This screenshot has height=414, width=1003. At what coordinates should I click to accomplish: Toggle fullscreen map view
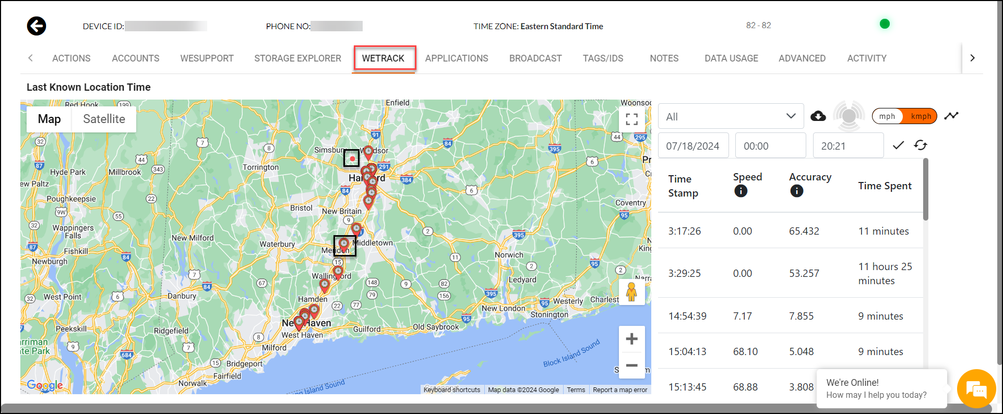click(x=632, y=119)
